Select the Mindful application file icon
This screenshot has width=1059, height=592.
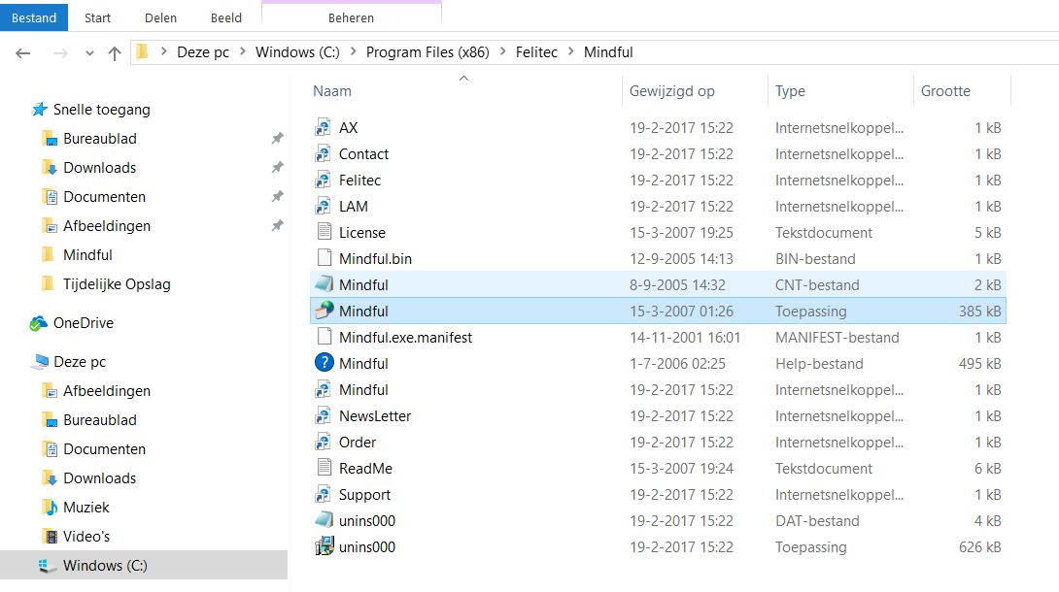[325, 311]
